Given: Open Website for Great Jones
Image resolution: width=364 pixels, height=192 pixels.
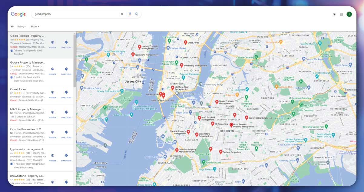Looking at the screenshot, I should (x=53, y=94).
